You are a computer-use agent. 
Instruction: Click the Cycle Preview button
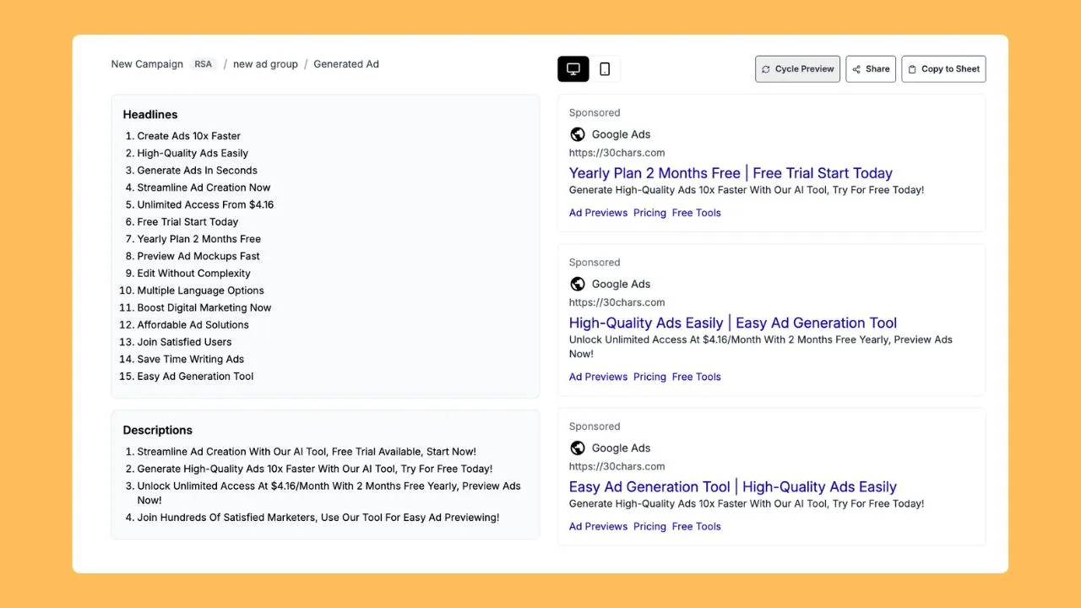tap(797, 69)
